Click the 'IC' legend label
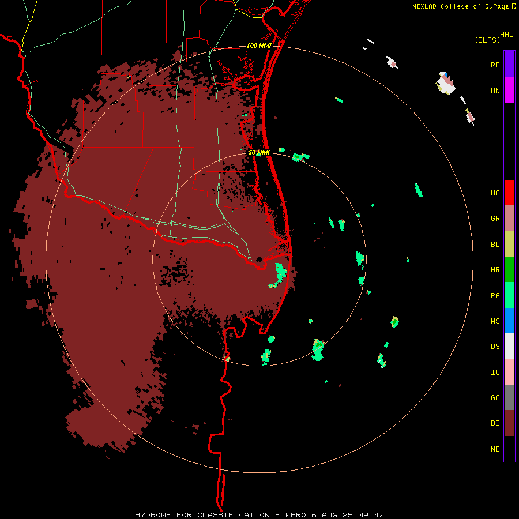The height and width of the screenshot is (519, 519). (x=495, y=373)
